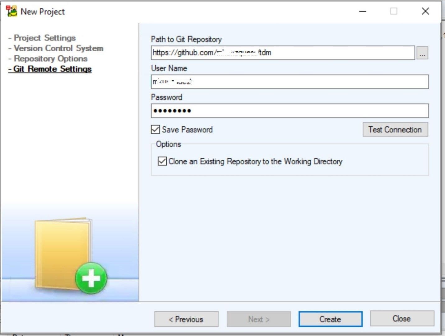Select the Git Remote Settings step

click(50, 69)
